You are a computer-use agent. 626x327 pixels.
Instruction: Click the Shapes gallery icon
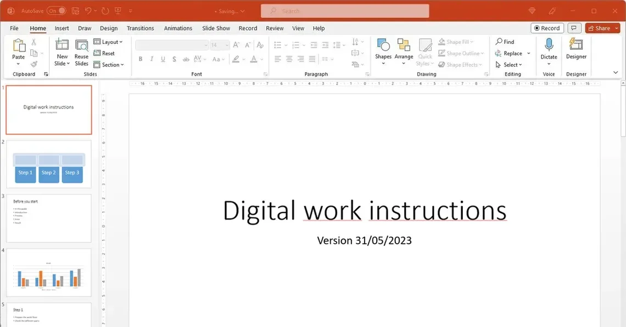383,47
